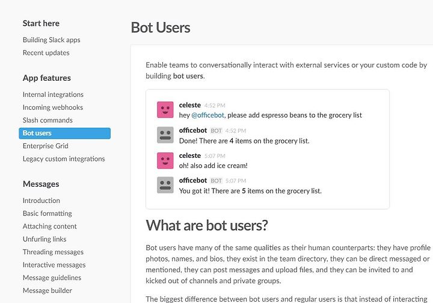Image resolution: width=433 pixels, height=303 pixels.
Task: Select the highlighted Bot users item
Action: tap(64, 133)
